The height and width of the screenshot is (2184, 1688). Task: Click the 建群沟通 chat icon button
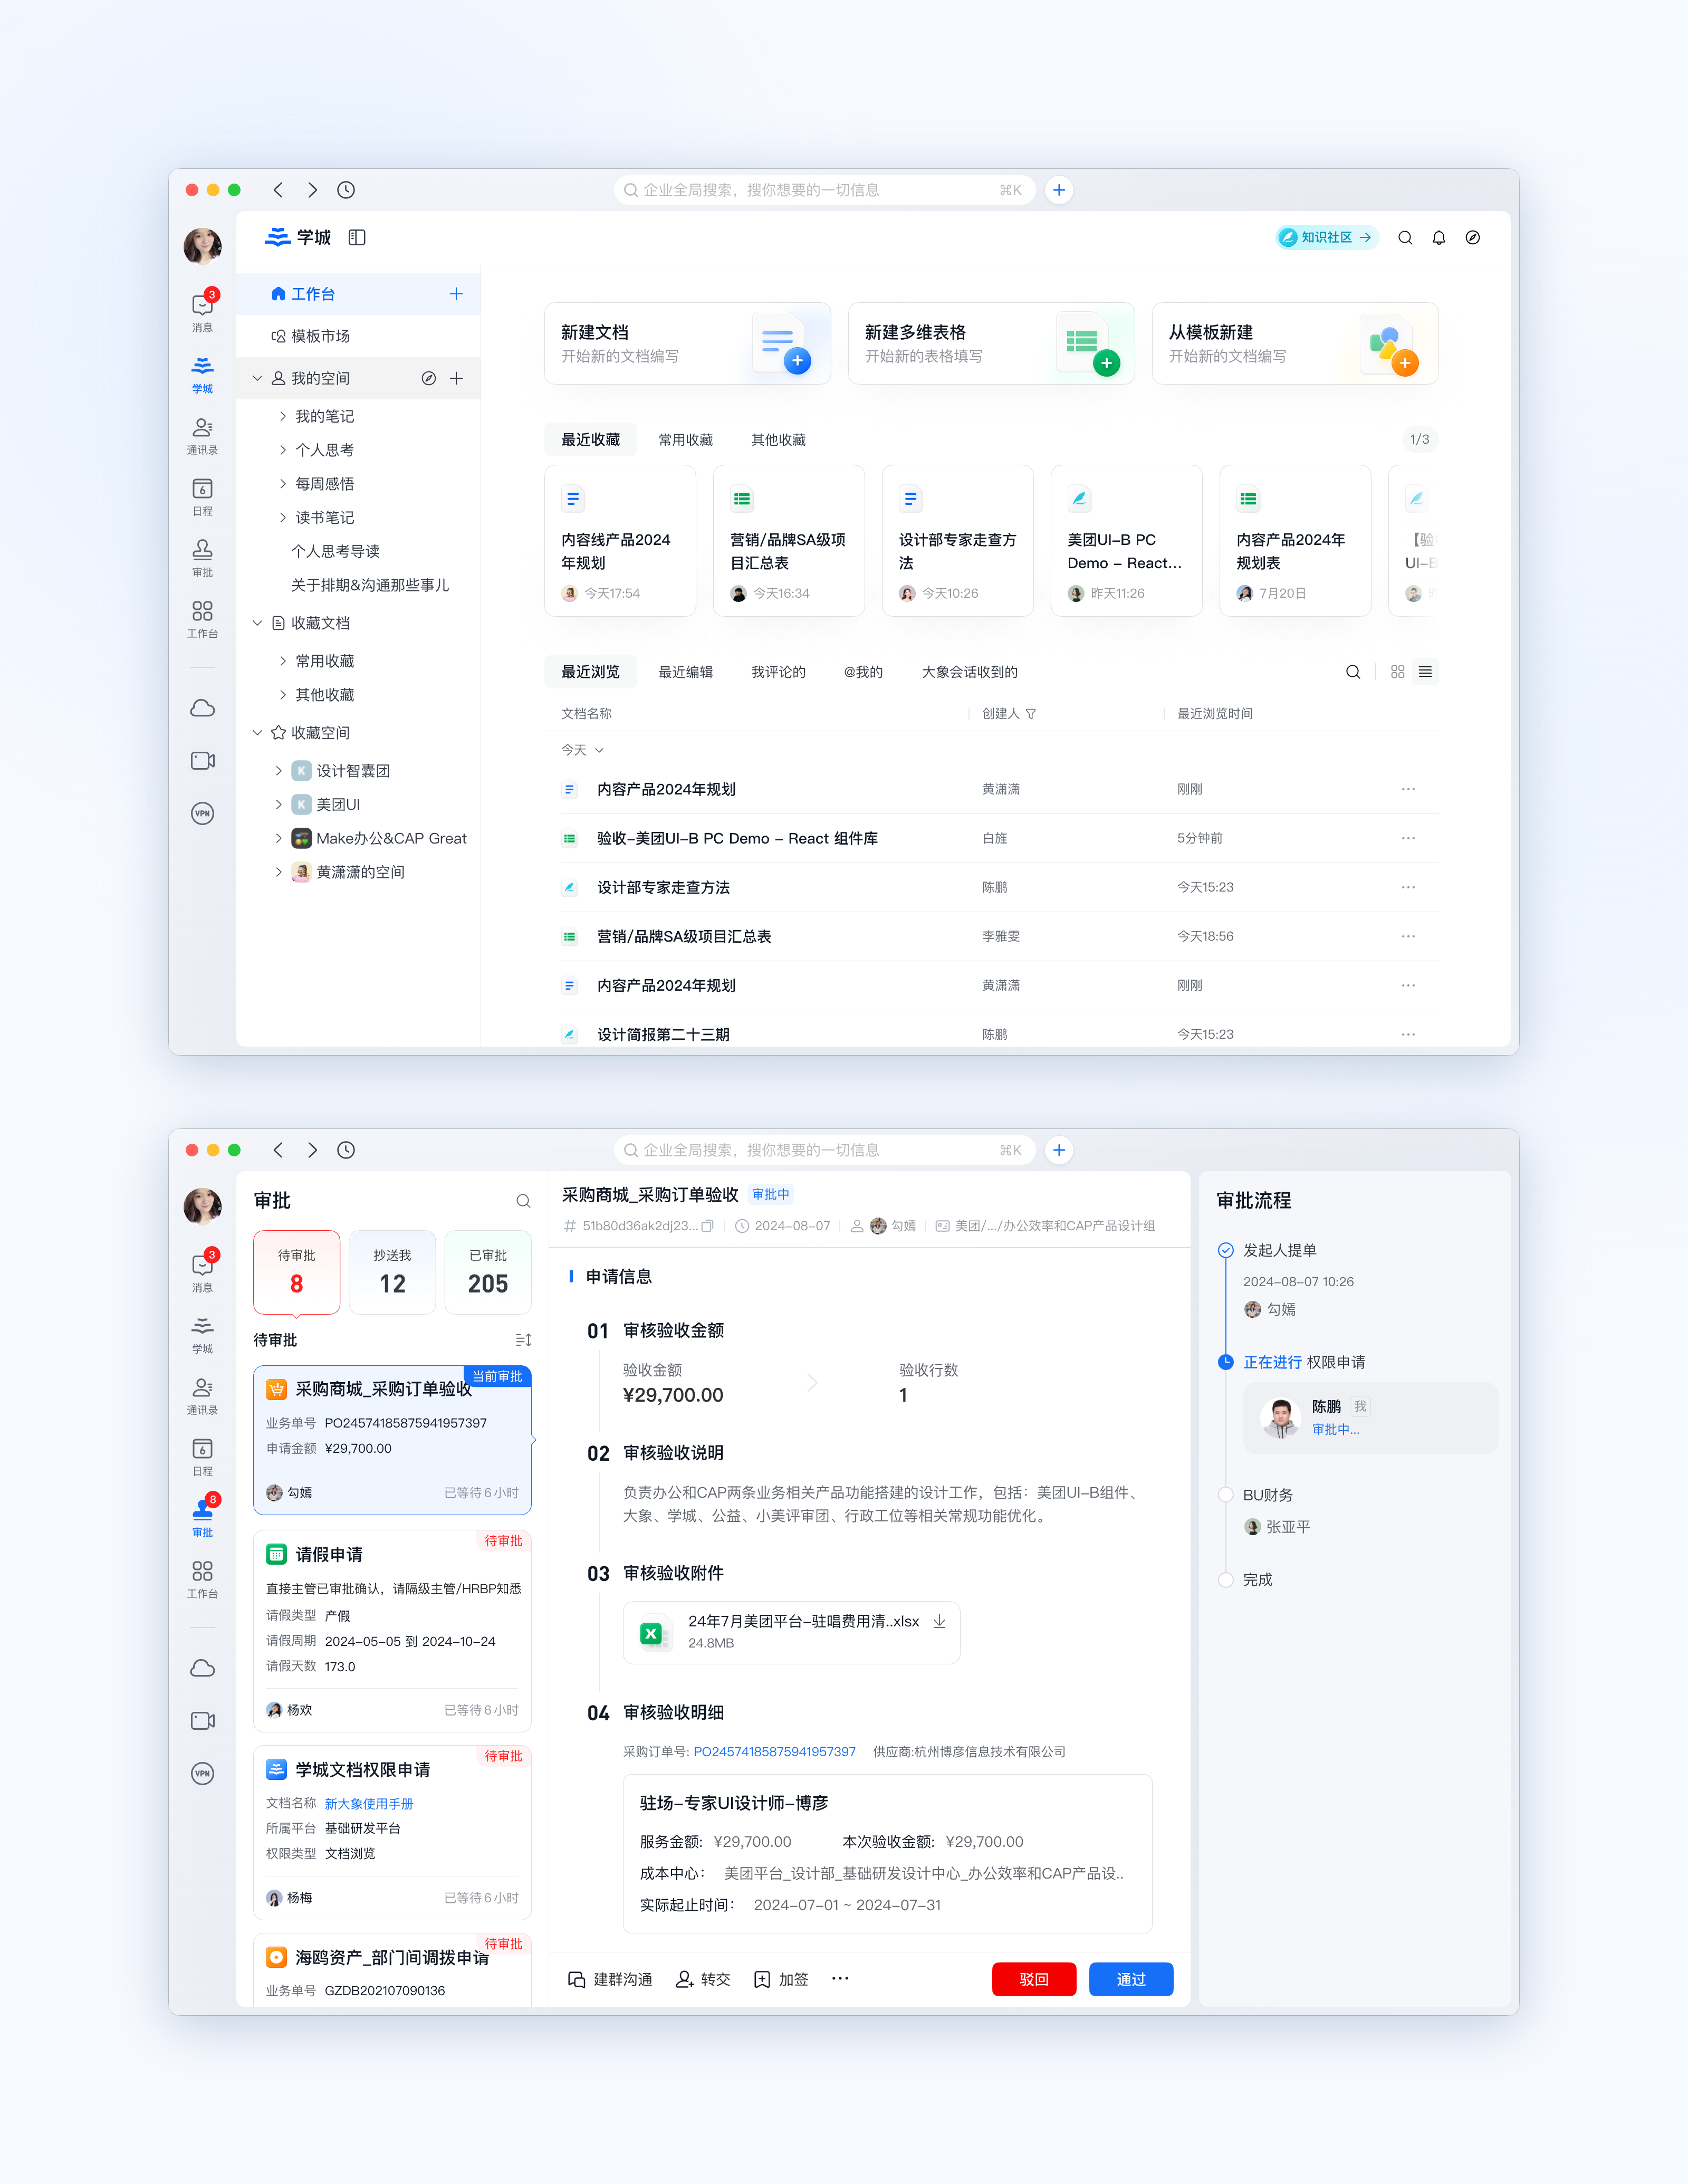(x=577, y=1979)
